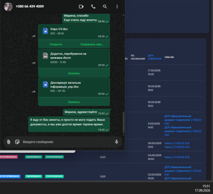Click the blue НЕ ПРОТЕРМІНОВАНО status badge
The image size is (213, 194).
10,176
